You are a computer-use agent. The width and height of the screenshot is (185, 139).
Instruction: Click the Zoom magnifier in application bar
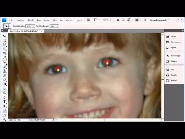123,20
